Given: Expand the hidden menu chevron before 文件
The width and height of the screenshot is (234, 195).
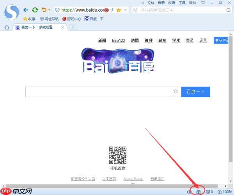Looking at the screenshot, I should coord(142,3).
